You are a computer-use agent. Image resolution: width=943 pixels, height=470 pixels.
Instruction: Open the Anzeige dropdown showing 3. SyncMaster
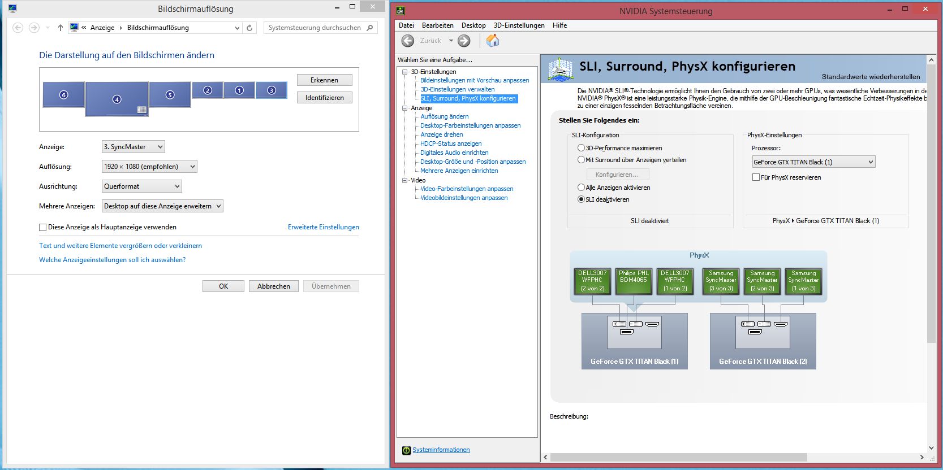click(134, 147)
